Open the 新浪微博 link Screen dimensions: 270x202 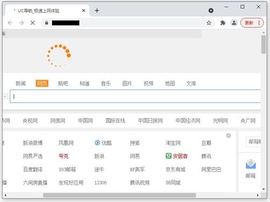point(33,143)
